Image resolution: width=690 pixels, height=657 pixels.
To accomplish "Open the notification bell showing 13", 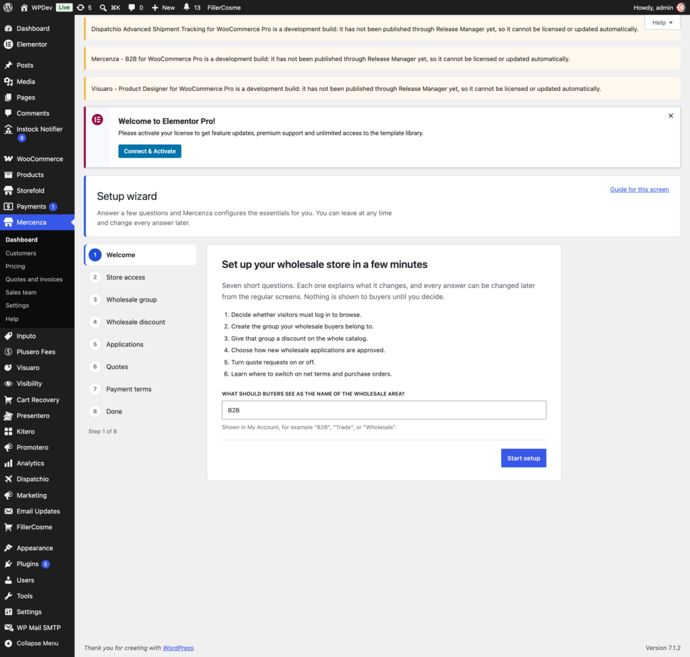I will coord(187,7).
